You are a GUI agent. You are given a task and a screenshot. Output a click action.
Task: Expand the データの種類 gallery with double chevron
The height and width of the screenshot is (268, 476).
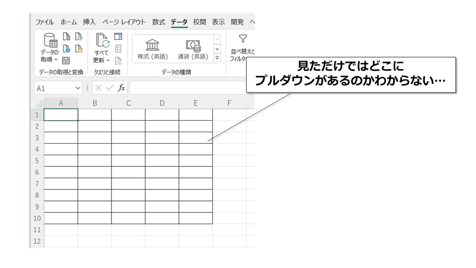pos(217,57)
